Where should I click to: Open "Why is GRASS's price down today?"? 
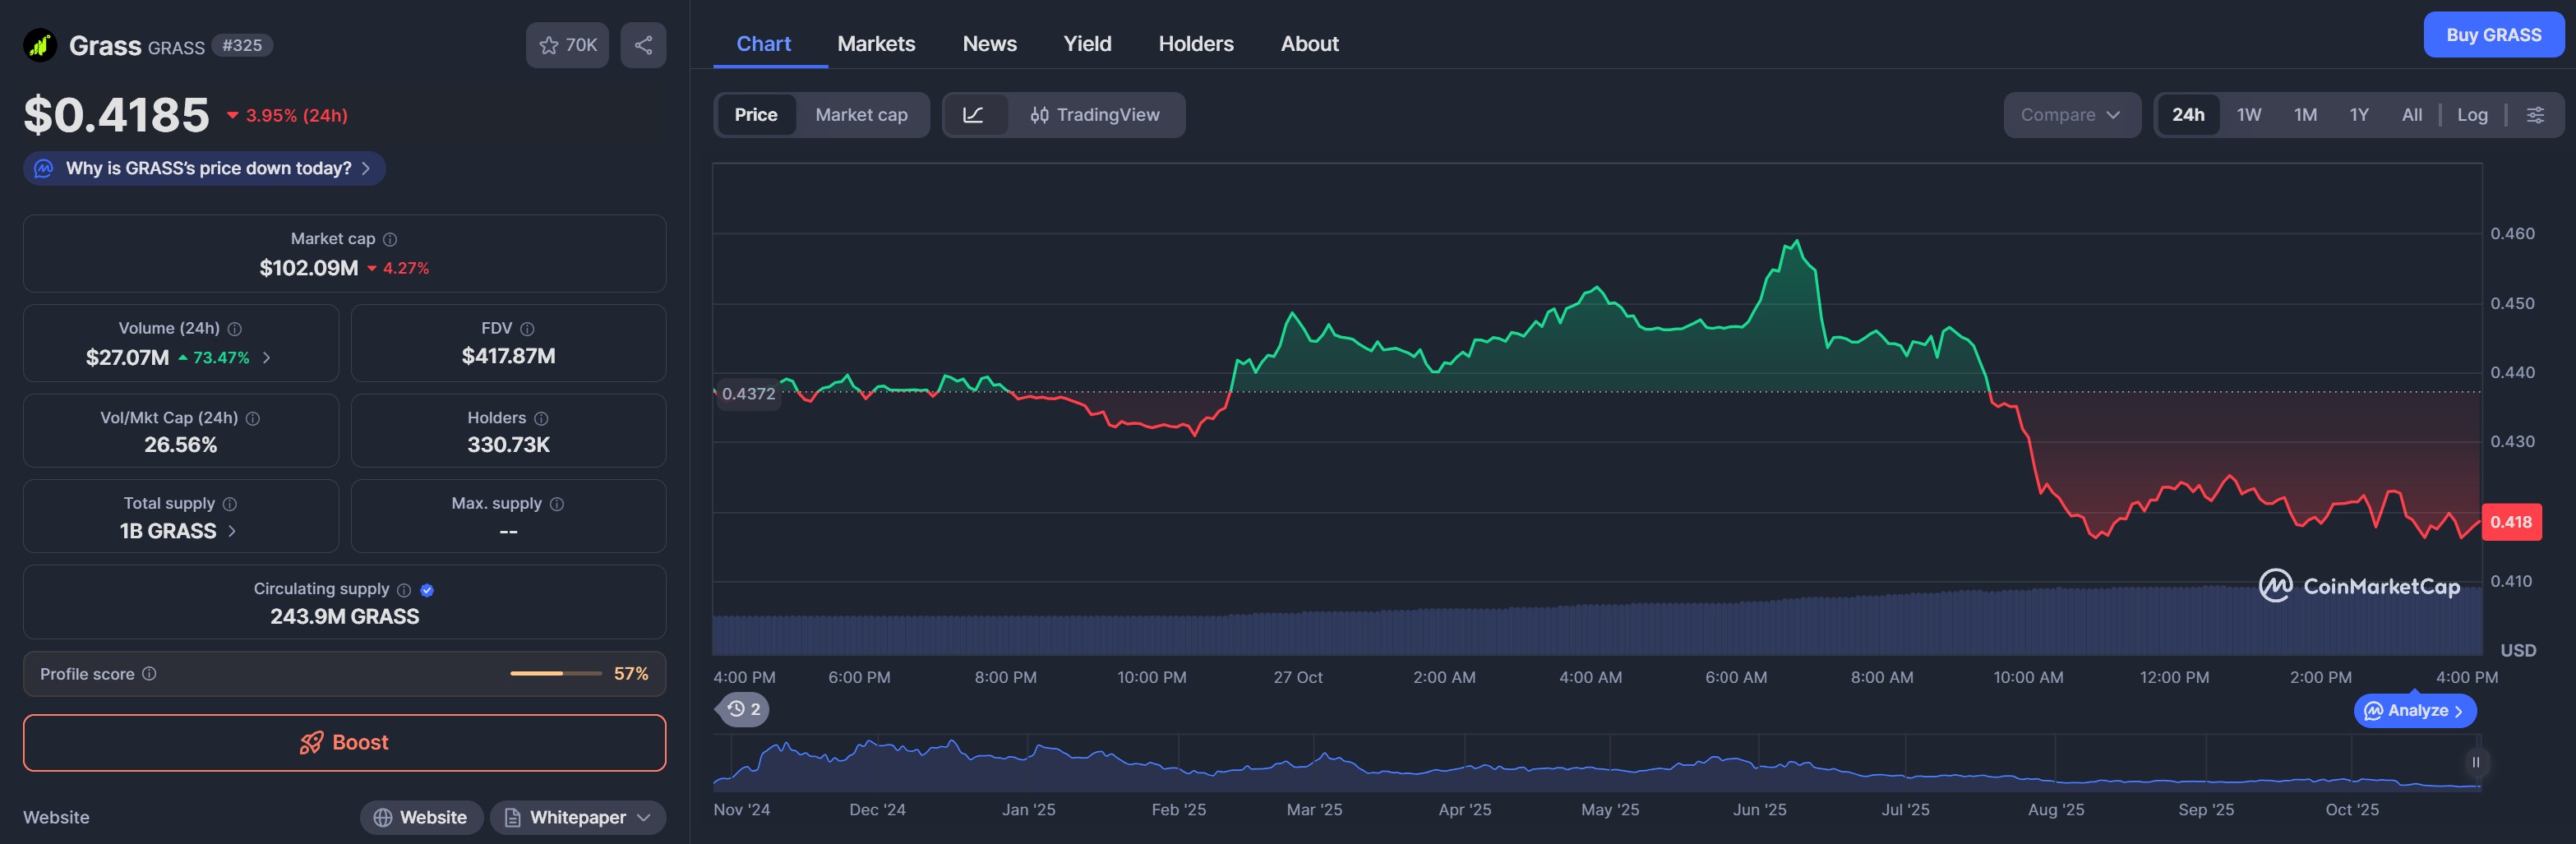pos(205,168)
